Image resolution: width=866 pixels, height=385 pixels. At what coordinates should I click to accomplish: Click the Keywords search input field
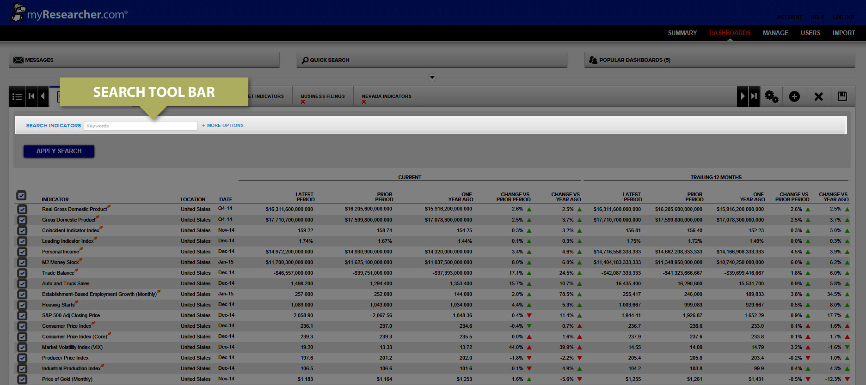(141, 126)
